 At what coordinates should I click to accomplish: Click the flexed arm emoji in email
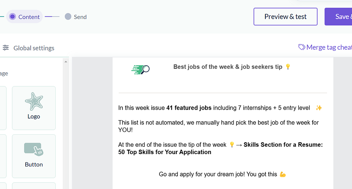(x=283, y=174)
